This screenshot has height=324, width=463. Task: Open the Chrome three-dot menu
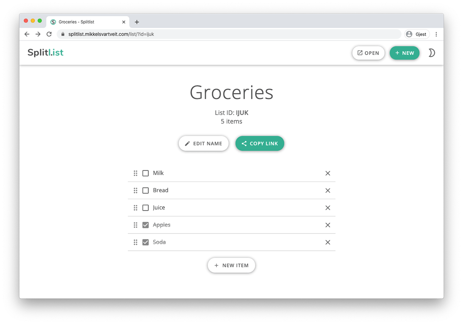coord(436,34)
